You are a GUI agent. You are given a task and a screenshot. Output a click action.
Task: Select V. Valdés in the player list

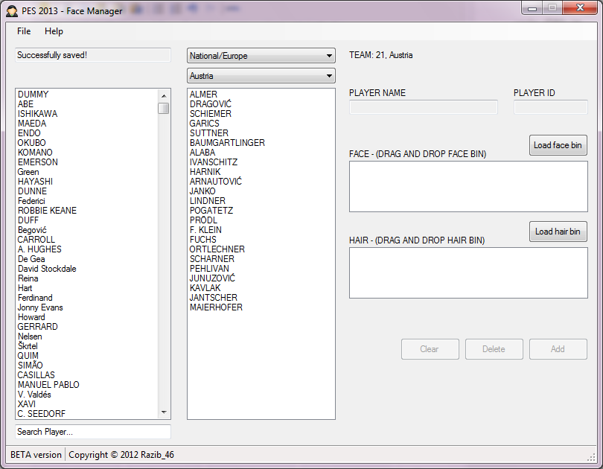(87, 395)
